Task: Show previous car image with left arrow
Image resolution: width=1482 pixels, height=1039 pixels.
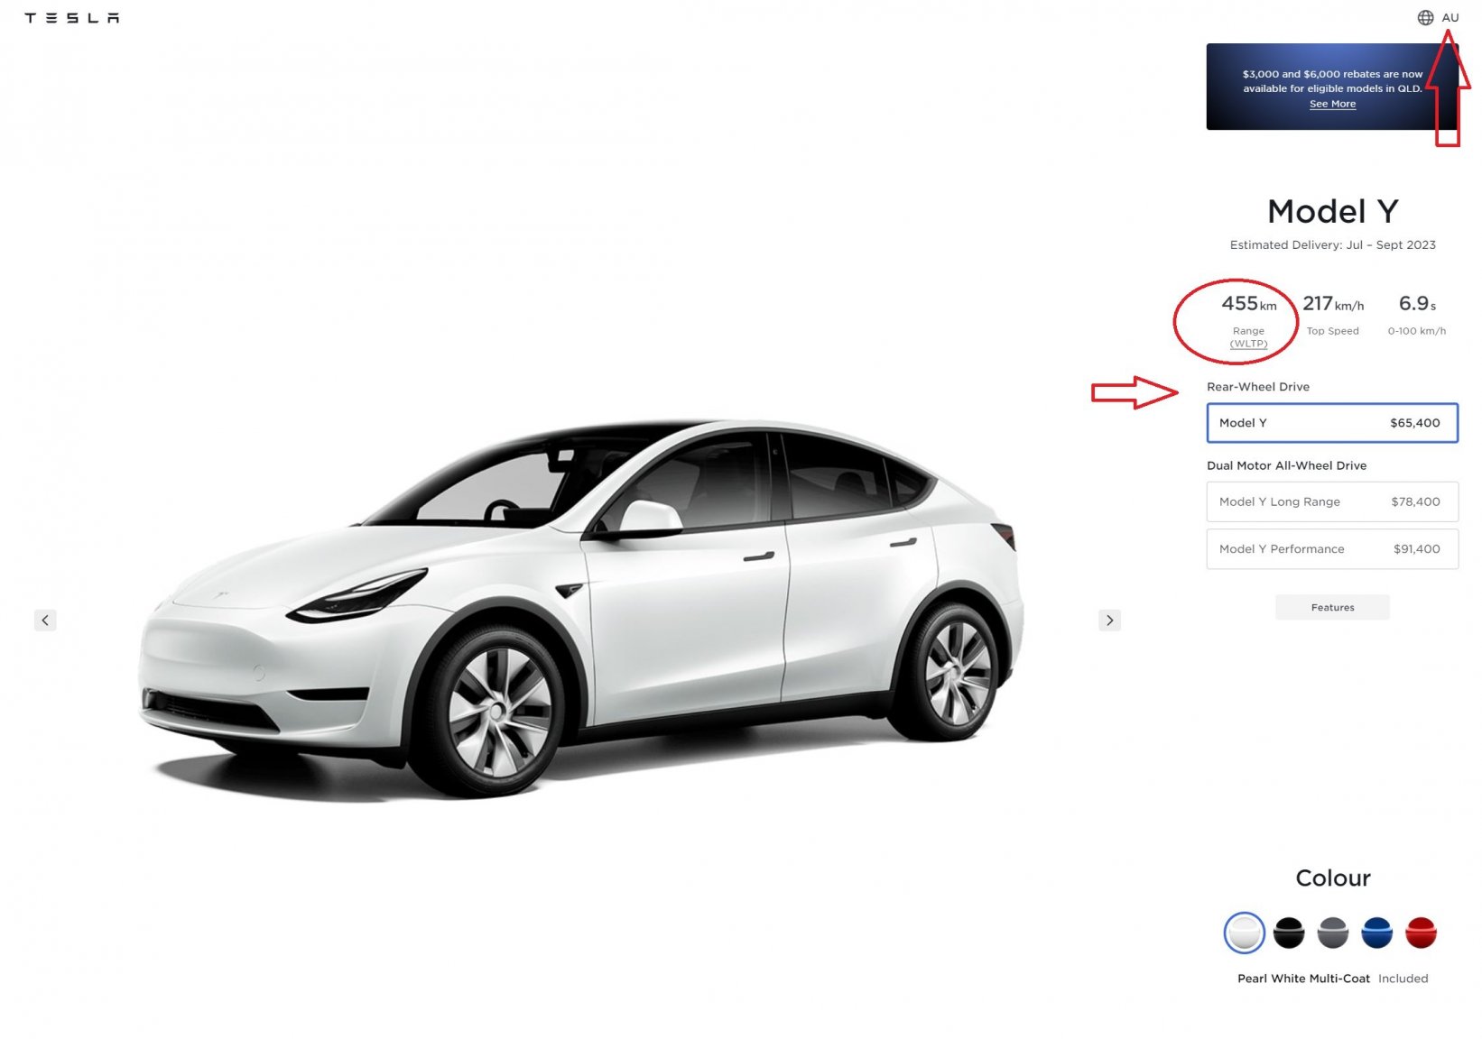Action: point(45,620)
